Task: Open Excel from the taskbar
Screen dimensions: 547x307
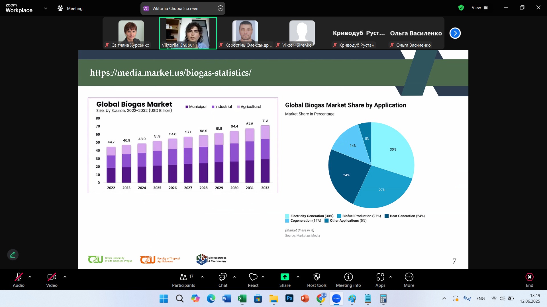Action: point(242,298)
